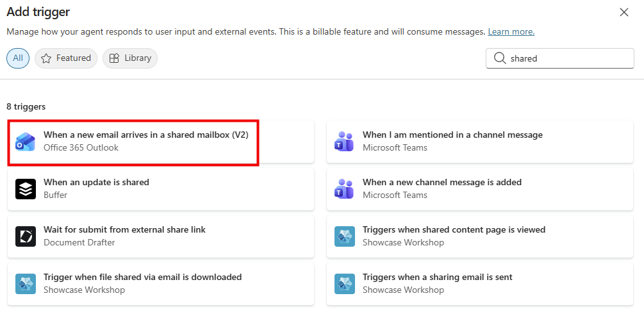
Task: Click into the search box containing 'shared'
Action: click(567, 58)
